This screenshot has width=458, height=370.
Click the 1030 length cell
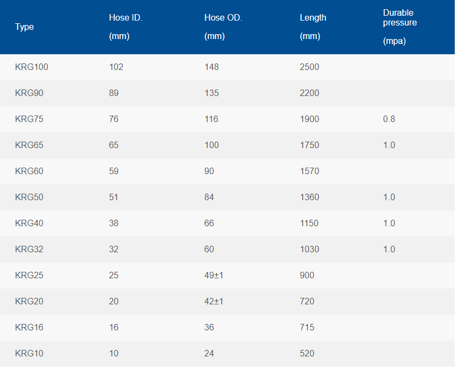click(309, 250)
